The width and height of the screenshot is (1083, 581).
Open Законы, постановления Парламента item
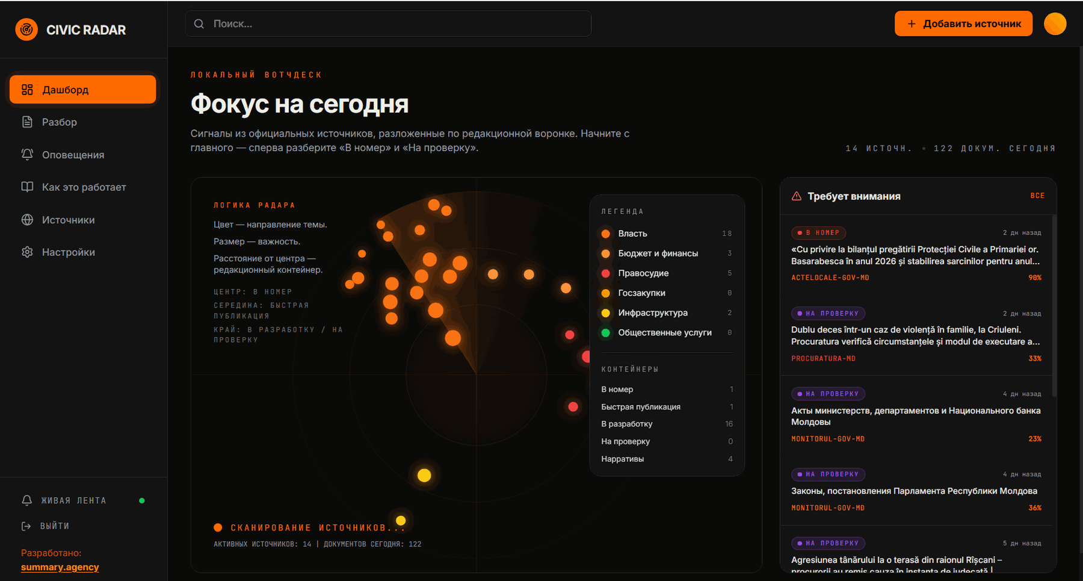pyautogui.click(x=914, y=491)
